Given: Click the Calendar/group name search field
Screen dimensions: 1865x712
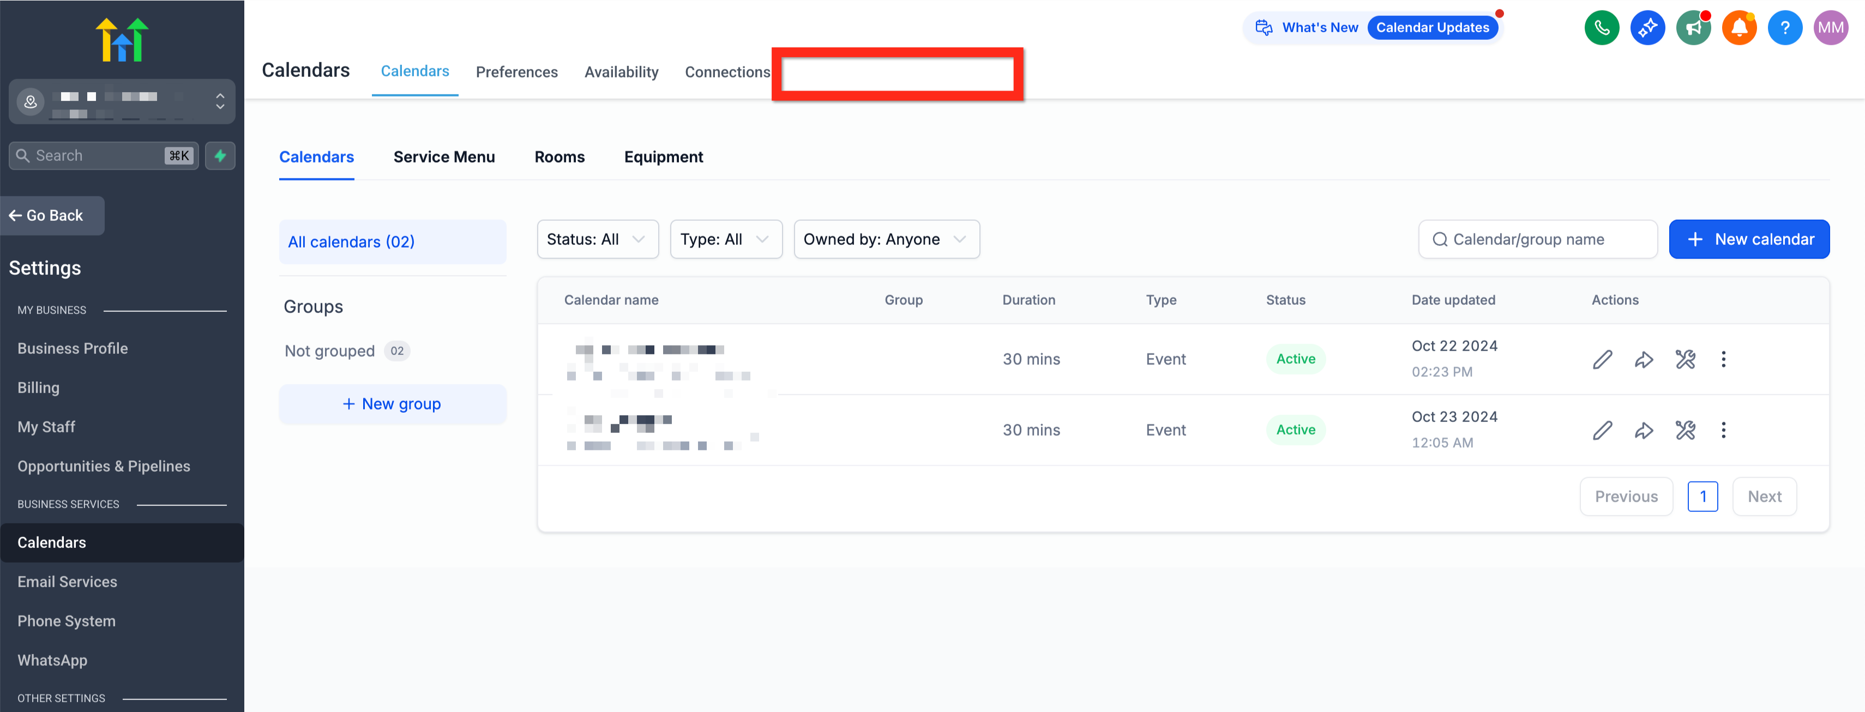Looking at the screenshot, I should click(1538, 239).
